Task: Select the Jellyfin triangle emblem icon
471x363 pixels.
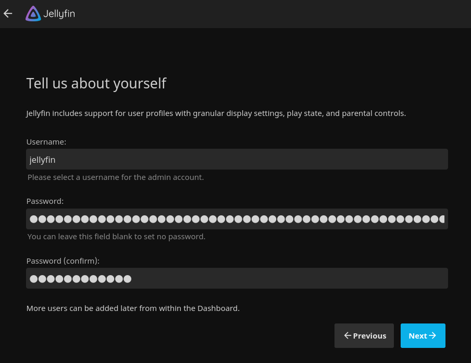Action: (32, 14)
